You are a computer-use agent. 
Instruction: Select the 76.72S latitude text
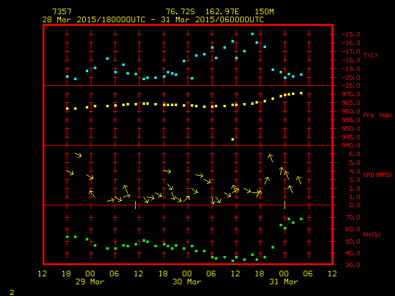point(178,12)
